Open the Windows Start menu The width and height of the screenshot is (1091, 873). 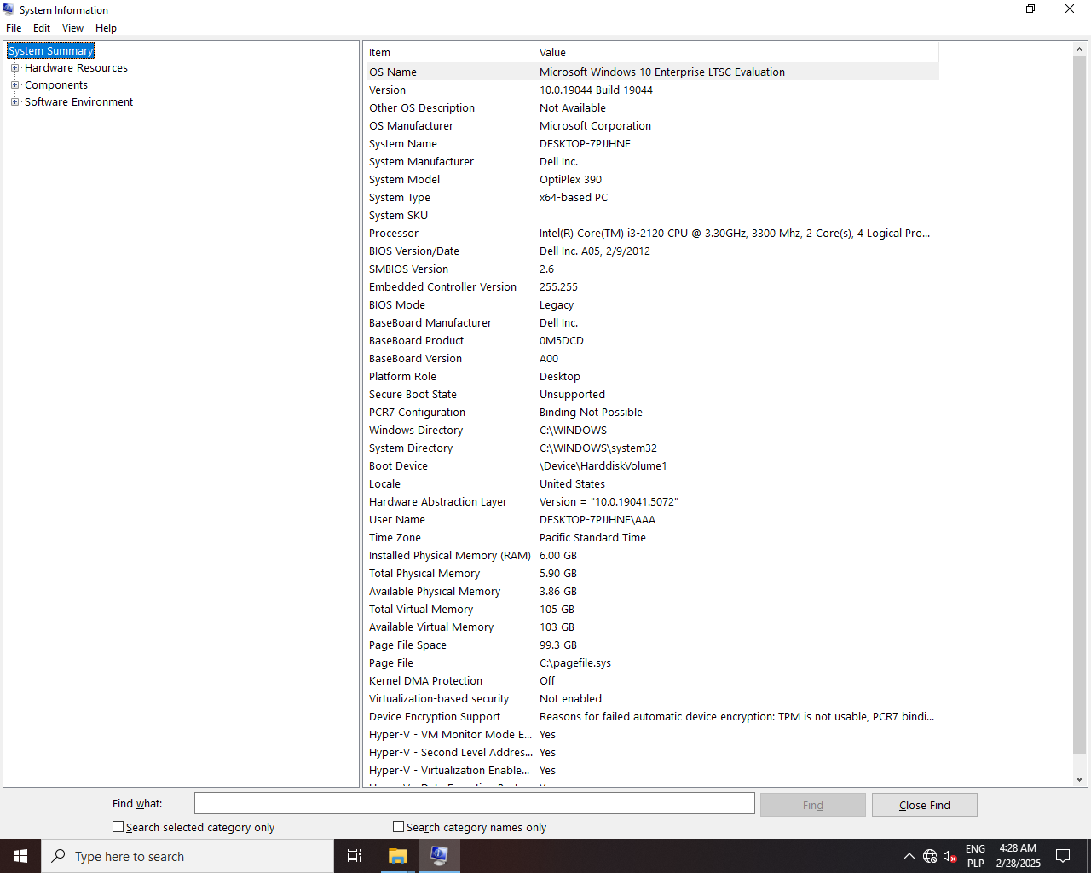pos(20,856)
